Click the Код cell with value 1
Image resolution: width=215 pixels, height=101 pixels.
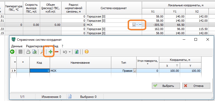pyautogui.click(x=40, y=71)
